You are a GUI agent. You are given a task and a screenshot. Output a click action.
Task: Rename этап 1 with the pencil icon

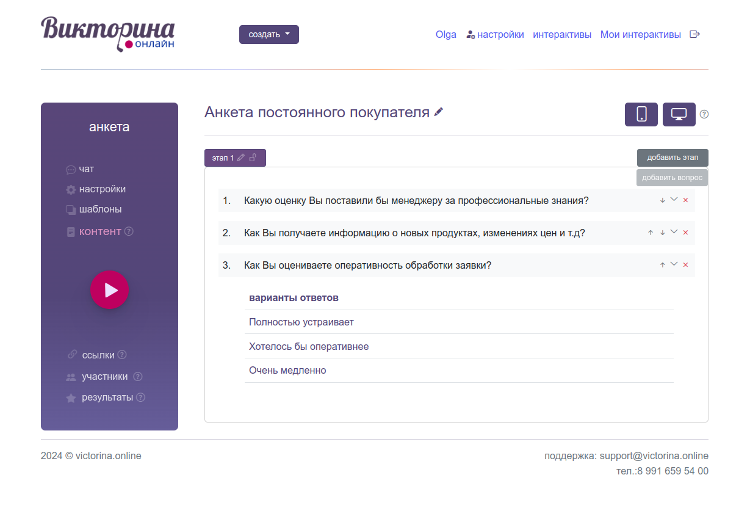(x=241, y=158)
